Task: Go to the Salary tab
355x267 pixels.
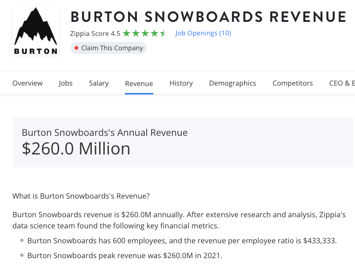Action: pos(99,83)
